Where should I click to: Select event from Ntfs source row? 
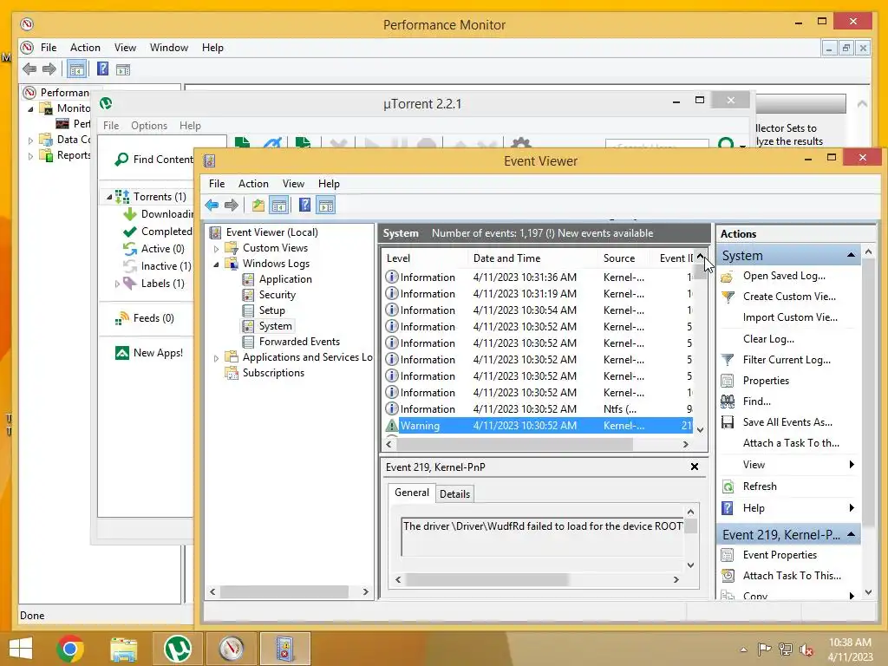click(538, 409)
